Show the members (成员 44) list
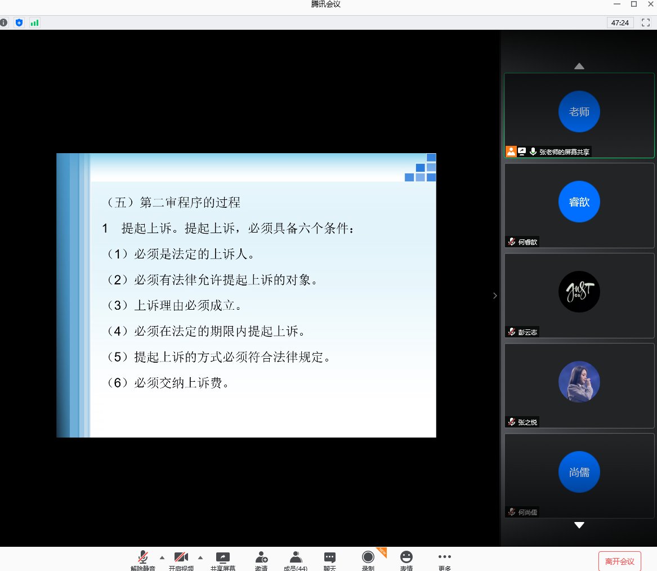The image size is (657, 571). (296, 561)
